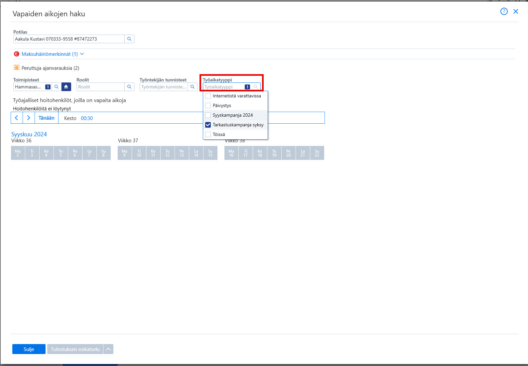
Task: Click the Tänään button
Action: coord(47,118)
